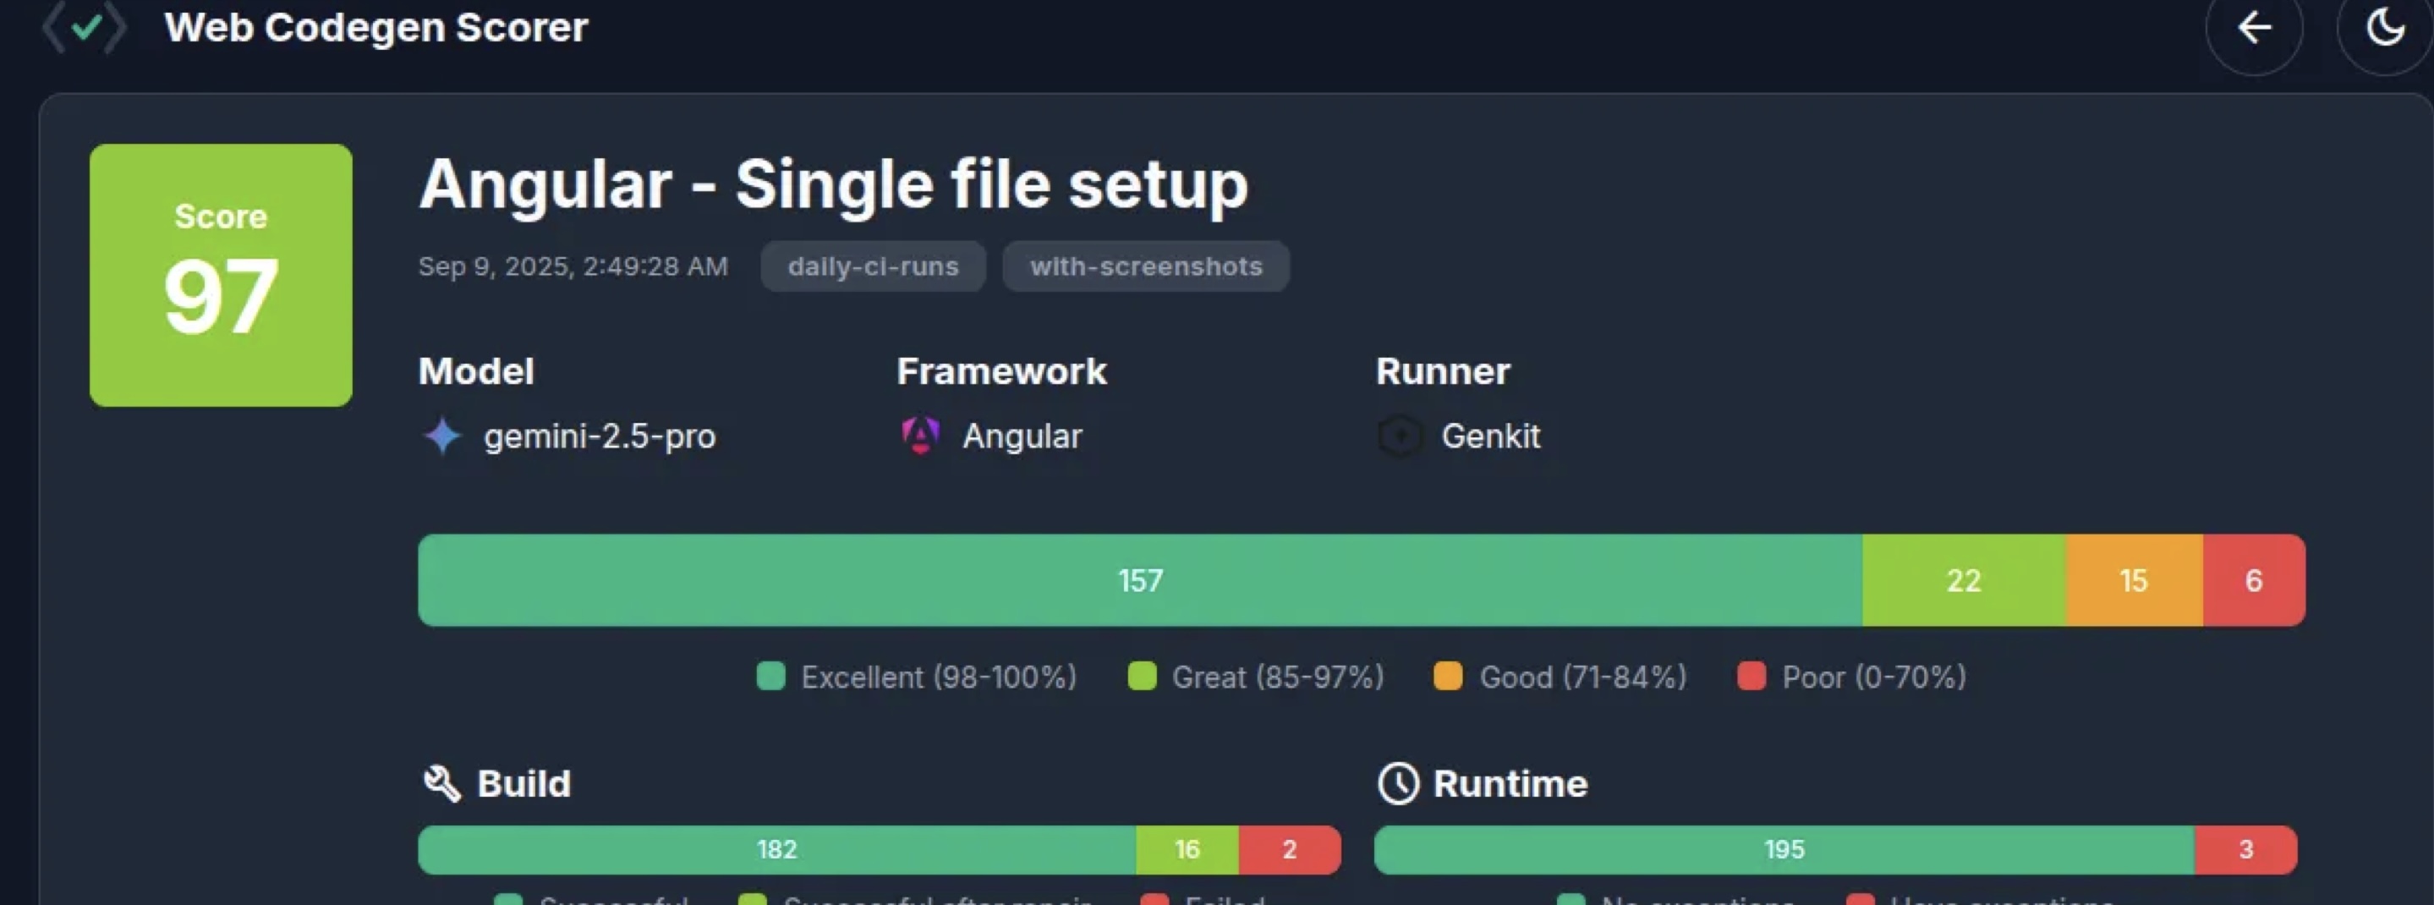Screen dimensions: 2434x905
Task: Click the 'Angular - Single file setup' heading
Action: click(833, 185)
